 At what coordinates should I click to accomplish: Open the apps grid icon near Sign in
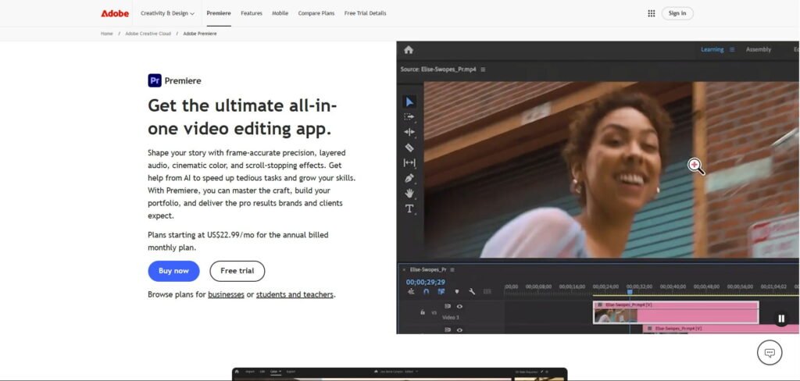pyautogui.click(x=652, y=13)
